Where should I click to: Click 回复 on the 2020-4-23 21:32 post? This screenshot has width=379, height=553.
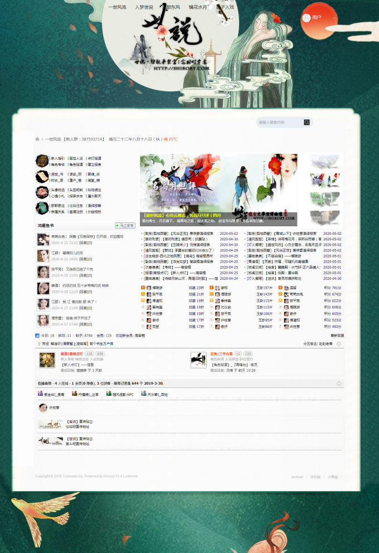coord(85,243)
